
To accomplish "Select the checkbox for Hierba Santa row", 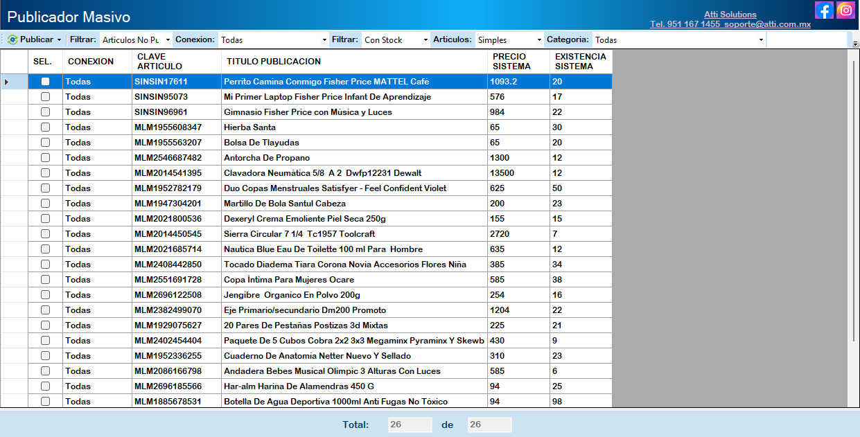I will (45, 127).
